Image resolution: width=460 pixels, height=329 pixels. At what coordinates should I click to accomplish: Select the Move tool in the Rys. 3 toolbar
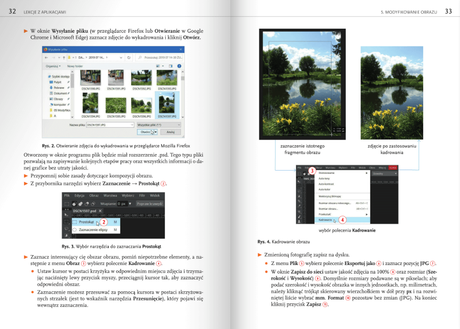pyautogui.click(x=66, y=215)
